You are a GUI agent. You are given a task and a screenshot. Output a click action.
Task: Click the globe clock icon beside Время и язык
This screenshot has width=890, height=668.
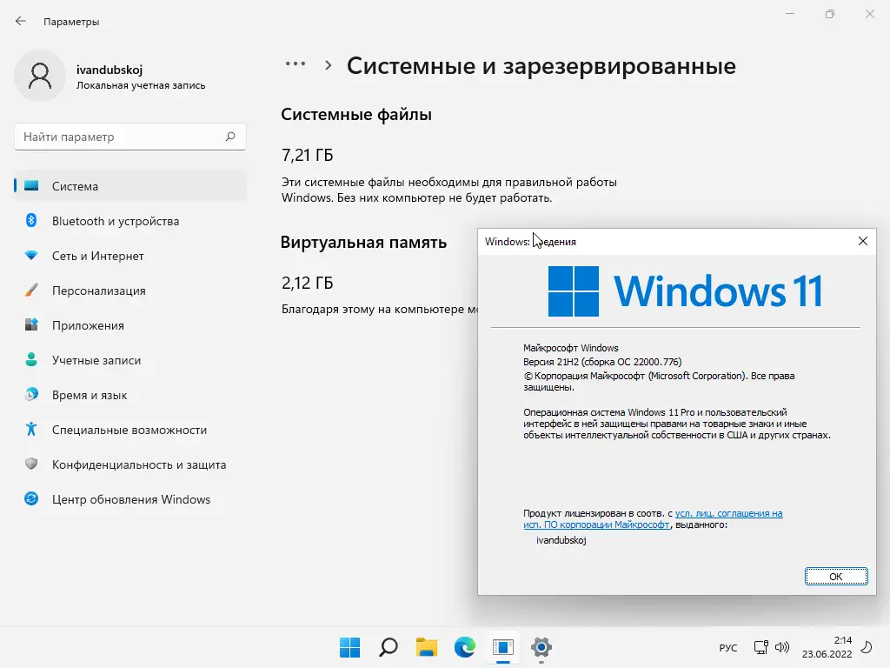[x=31, y=394]
